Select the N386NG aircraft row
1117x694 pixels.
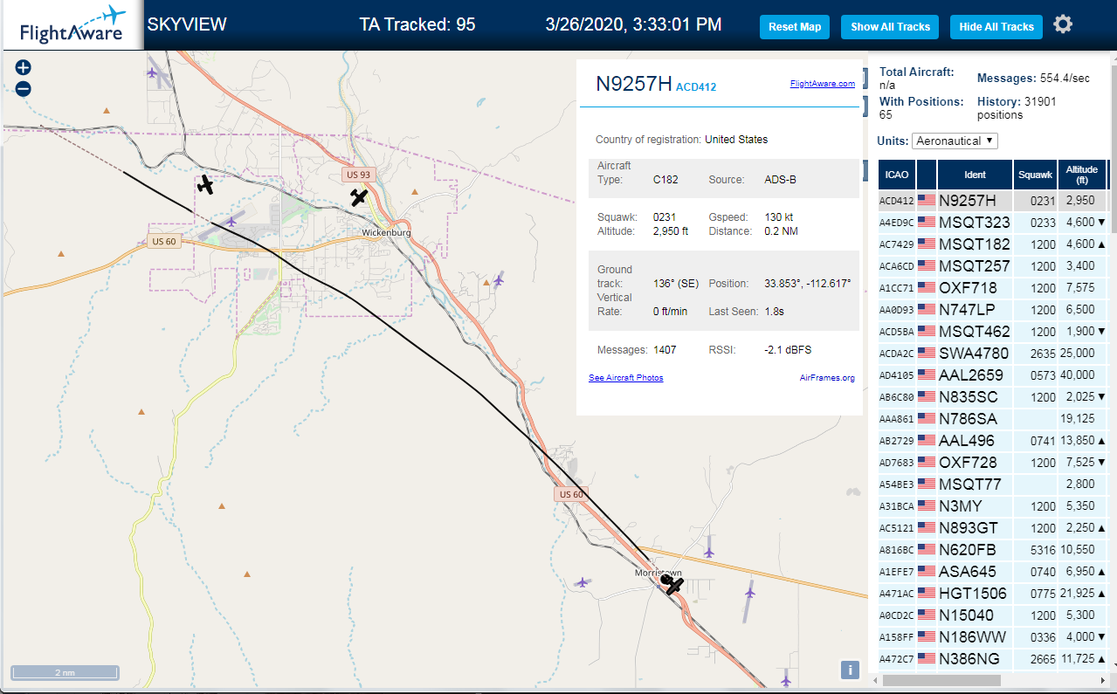[x=992, y=659]
